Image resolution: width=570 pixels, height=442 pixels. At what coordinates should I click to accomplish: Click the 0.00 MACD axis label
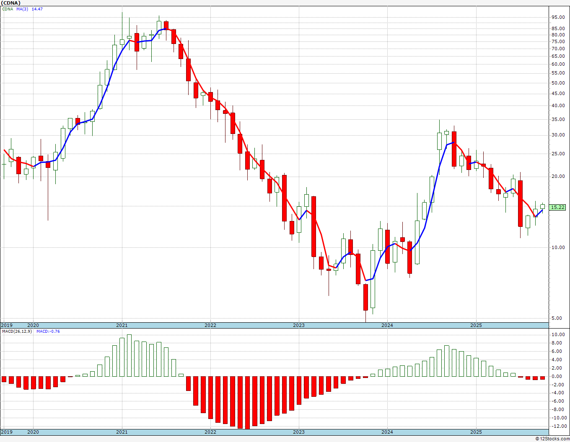tap(558, 376)
